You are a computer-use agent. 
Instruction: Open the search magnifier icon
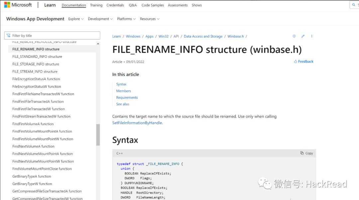pos(354,5)
